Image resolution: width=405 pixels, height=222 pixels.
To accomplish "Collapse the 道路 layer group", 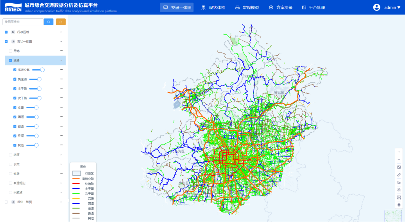I will pos(61,60).
